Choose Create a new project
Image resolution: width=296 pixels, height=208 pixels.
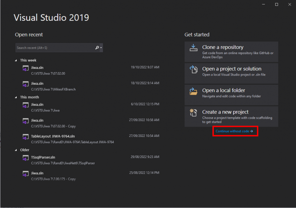231,117
